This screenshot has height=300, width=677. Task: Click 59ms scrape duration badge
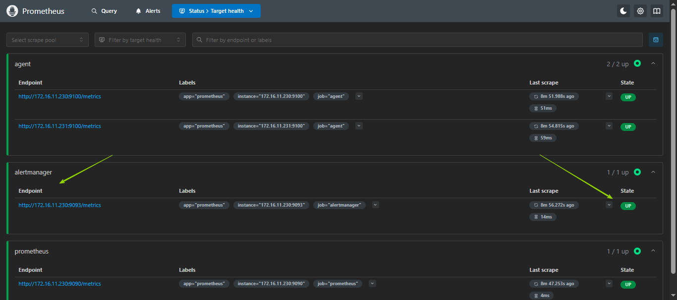coord(543,138)
